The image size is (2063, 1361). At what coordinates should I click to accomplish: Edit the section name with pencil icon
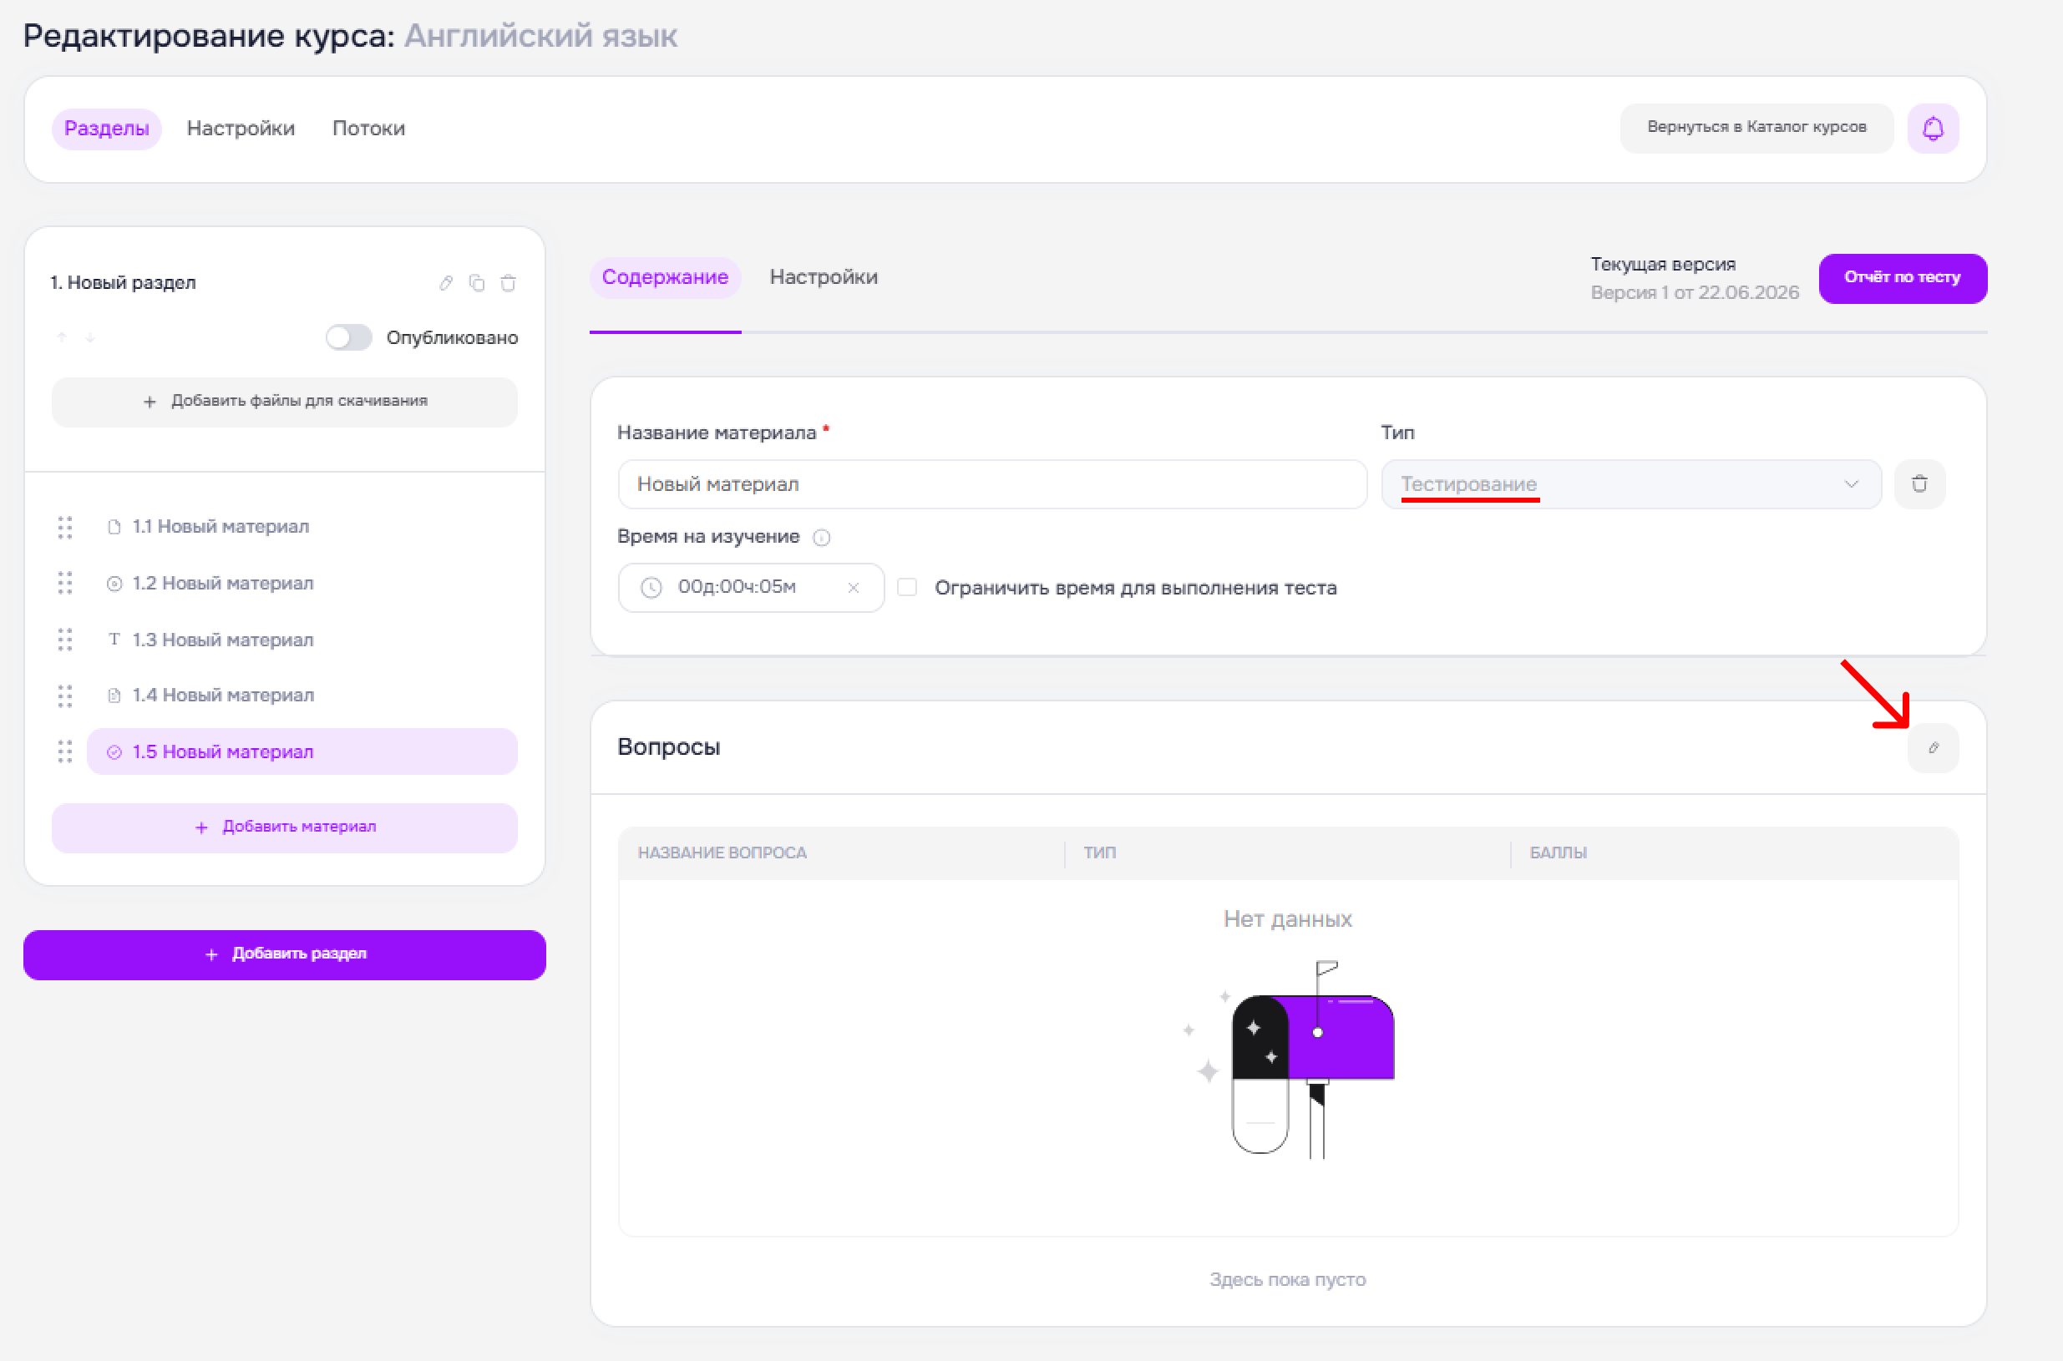[445, 283]
